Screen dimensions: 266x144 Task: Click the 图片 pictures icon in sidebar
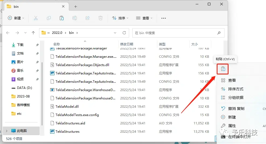tap(13, 62)
